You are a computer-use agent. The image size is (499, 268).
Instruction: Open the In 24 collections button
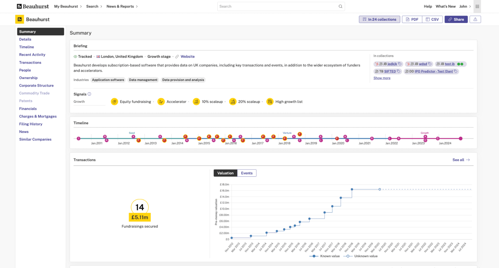(379, 19)
